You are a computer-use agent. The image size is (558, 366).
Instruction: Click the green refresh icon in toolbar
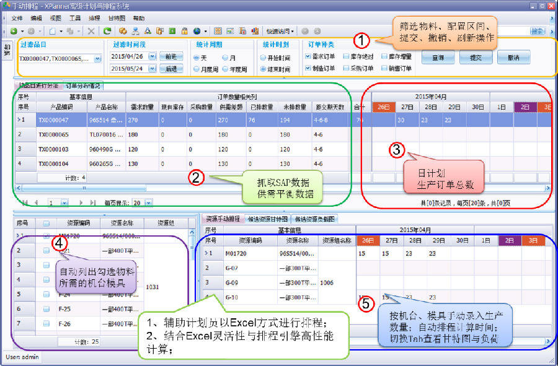tap(107, 30)
